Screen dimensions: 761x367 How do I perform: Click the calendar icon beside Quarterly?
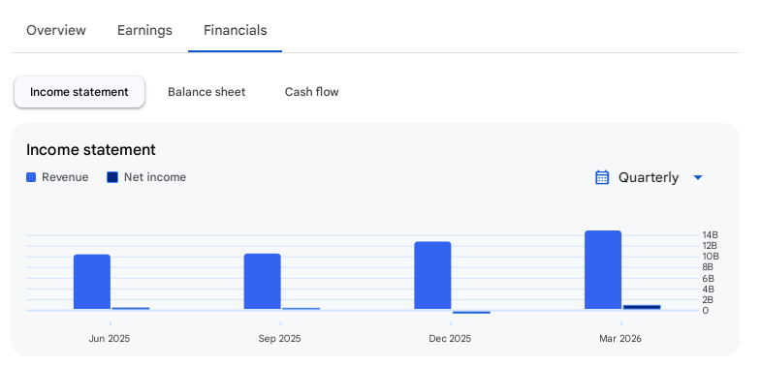click(x=602, y=177)
